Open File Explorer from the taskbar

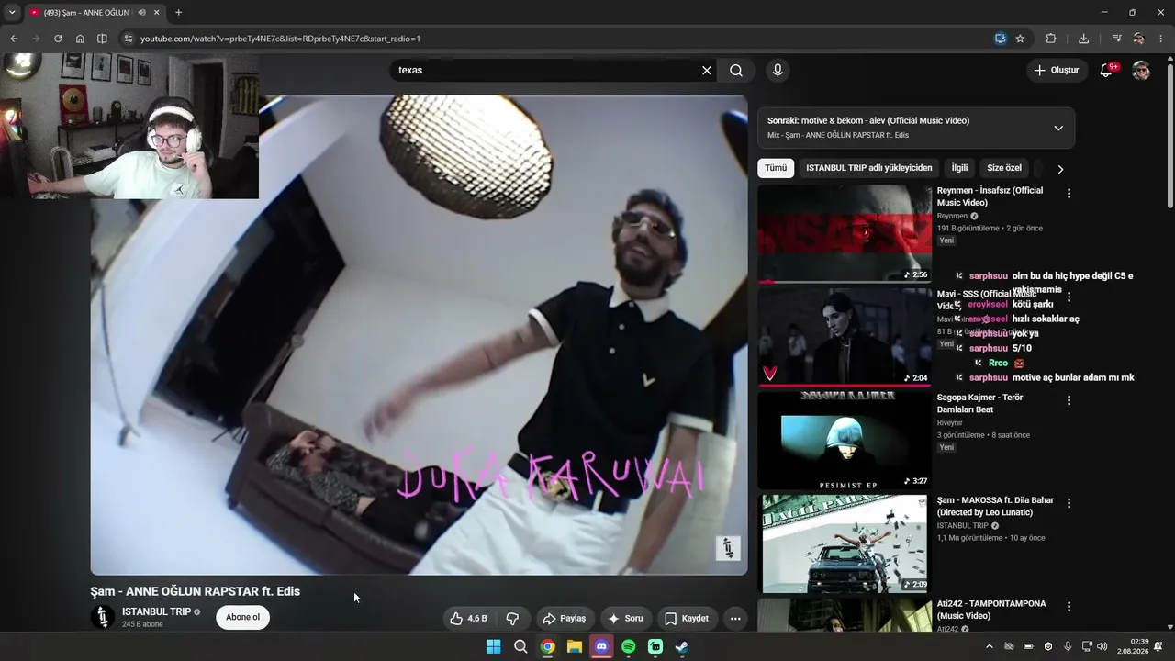574,646
